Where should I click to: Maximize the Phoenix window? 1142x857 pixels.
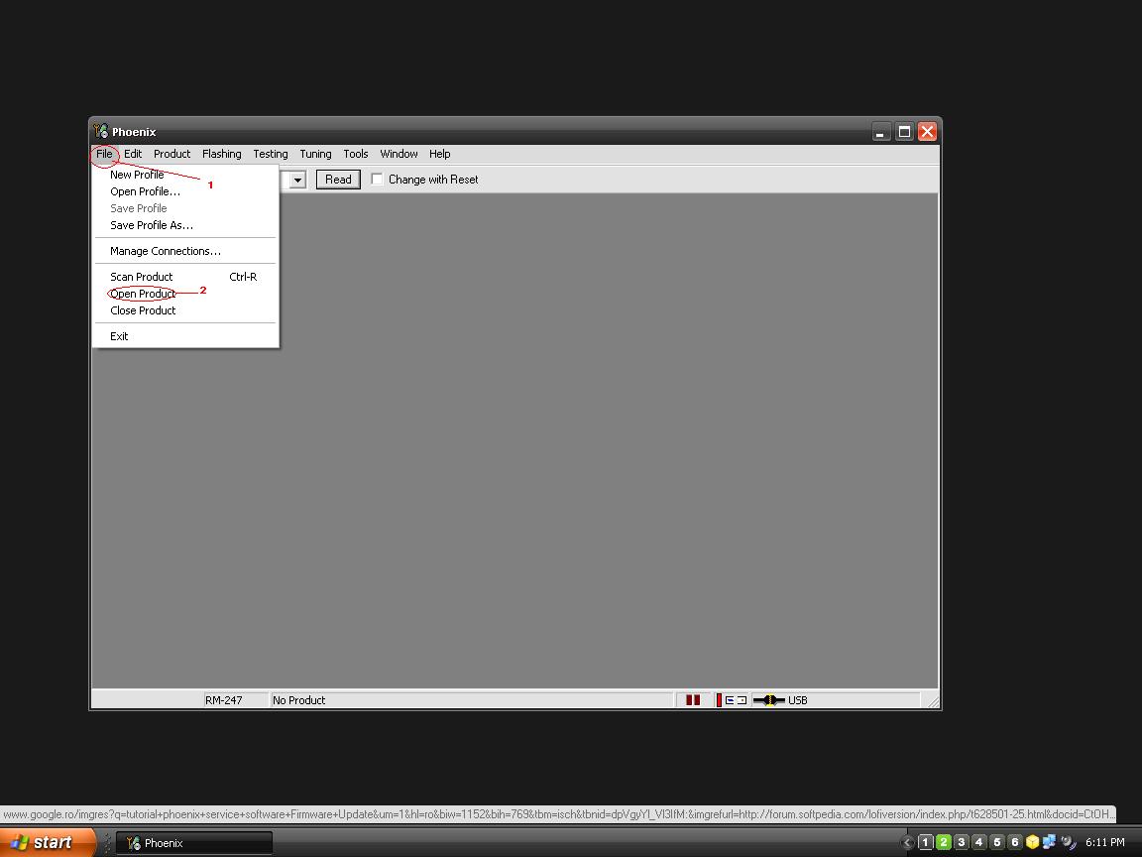point(904,132)
